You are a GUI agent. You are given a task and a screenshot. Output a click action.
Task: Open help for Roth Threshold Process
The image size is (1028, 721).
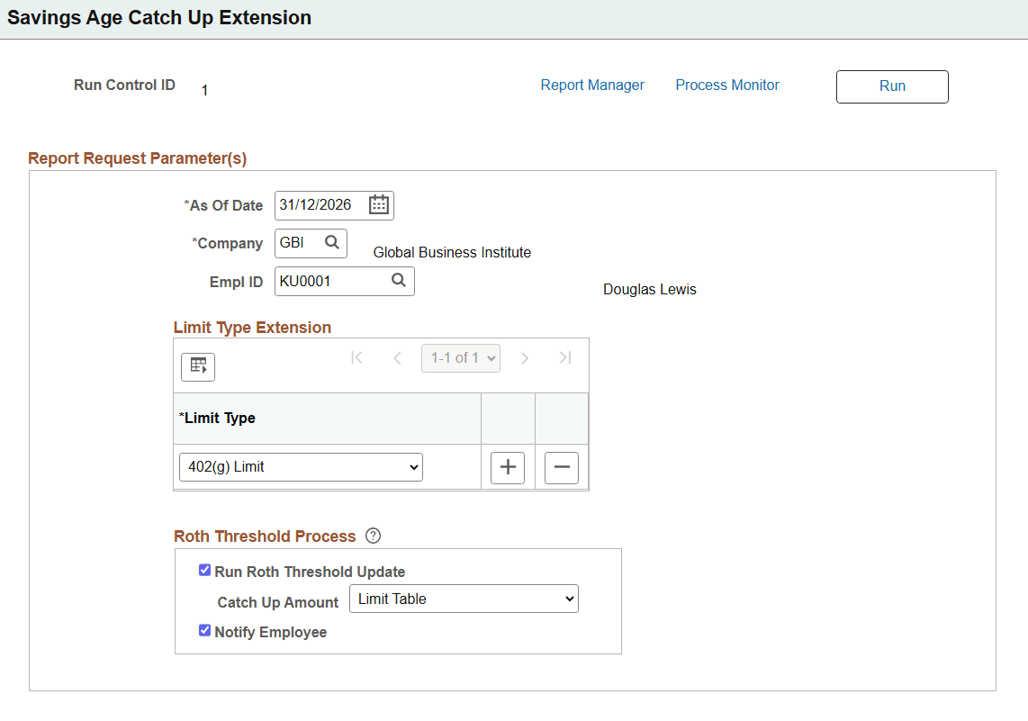pos(373,536)
